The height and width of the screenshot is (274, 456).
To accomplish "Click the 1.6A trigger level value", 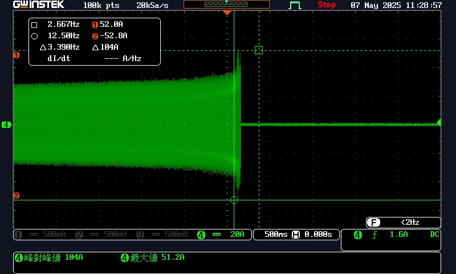I will click(x=398, y=235).
